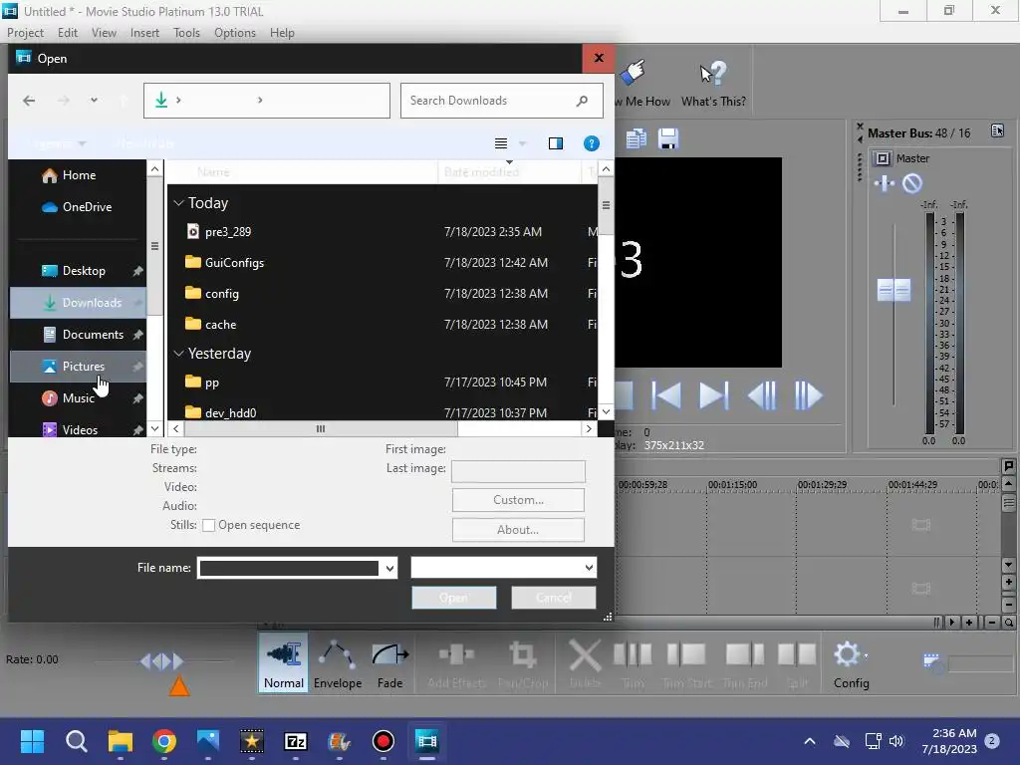Close the Open dialog
Image resolution: width=1020 pixels, height=765 pixels.
pos(599,58)
